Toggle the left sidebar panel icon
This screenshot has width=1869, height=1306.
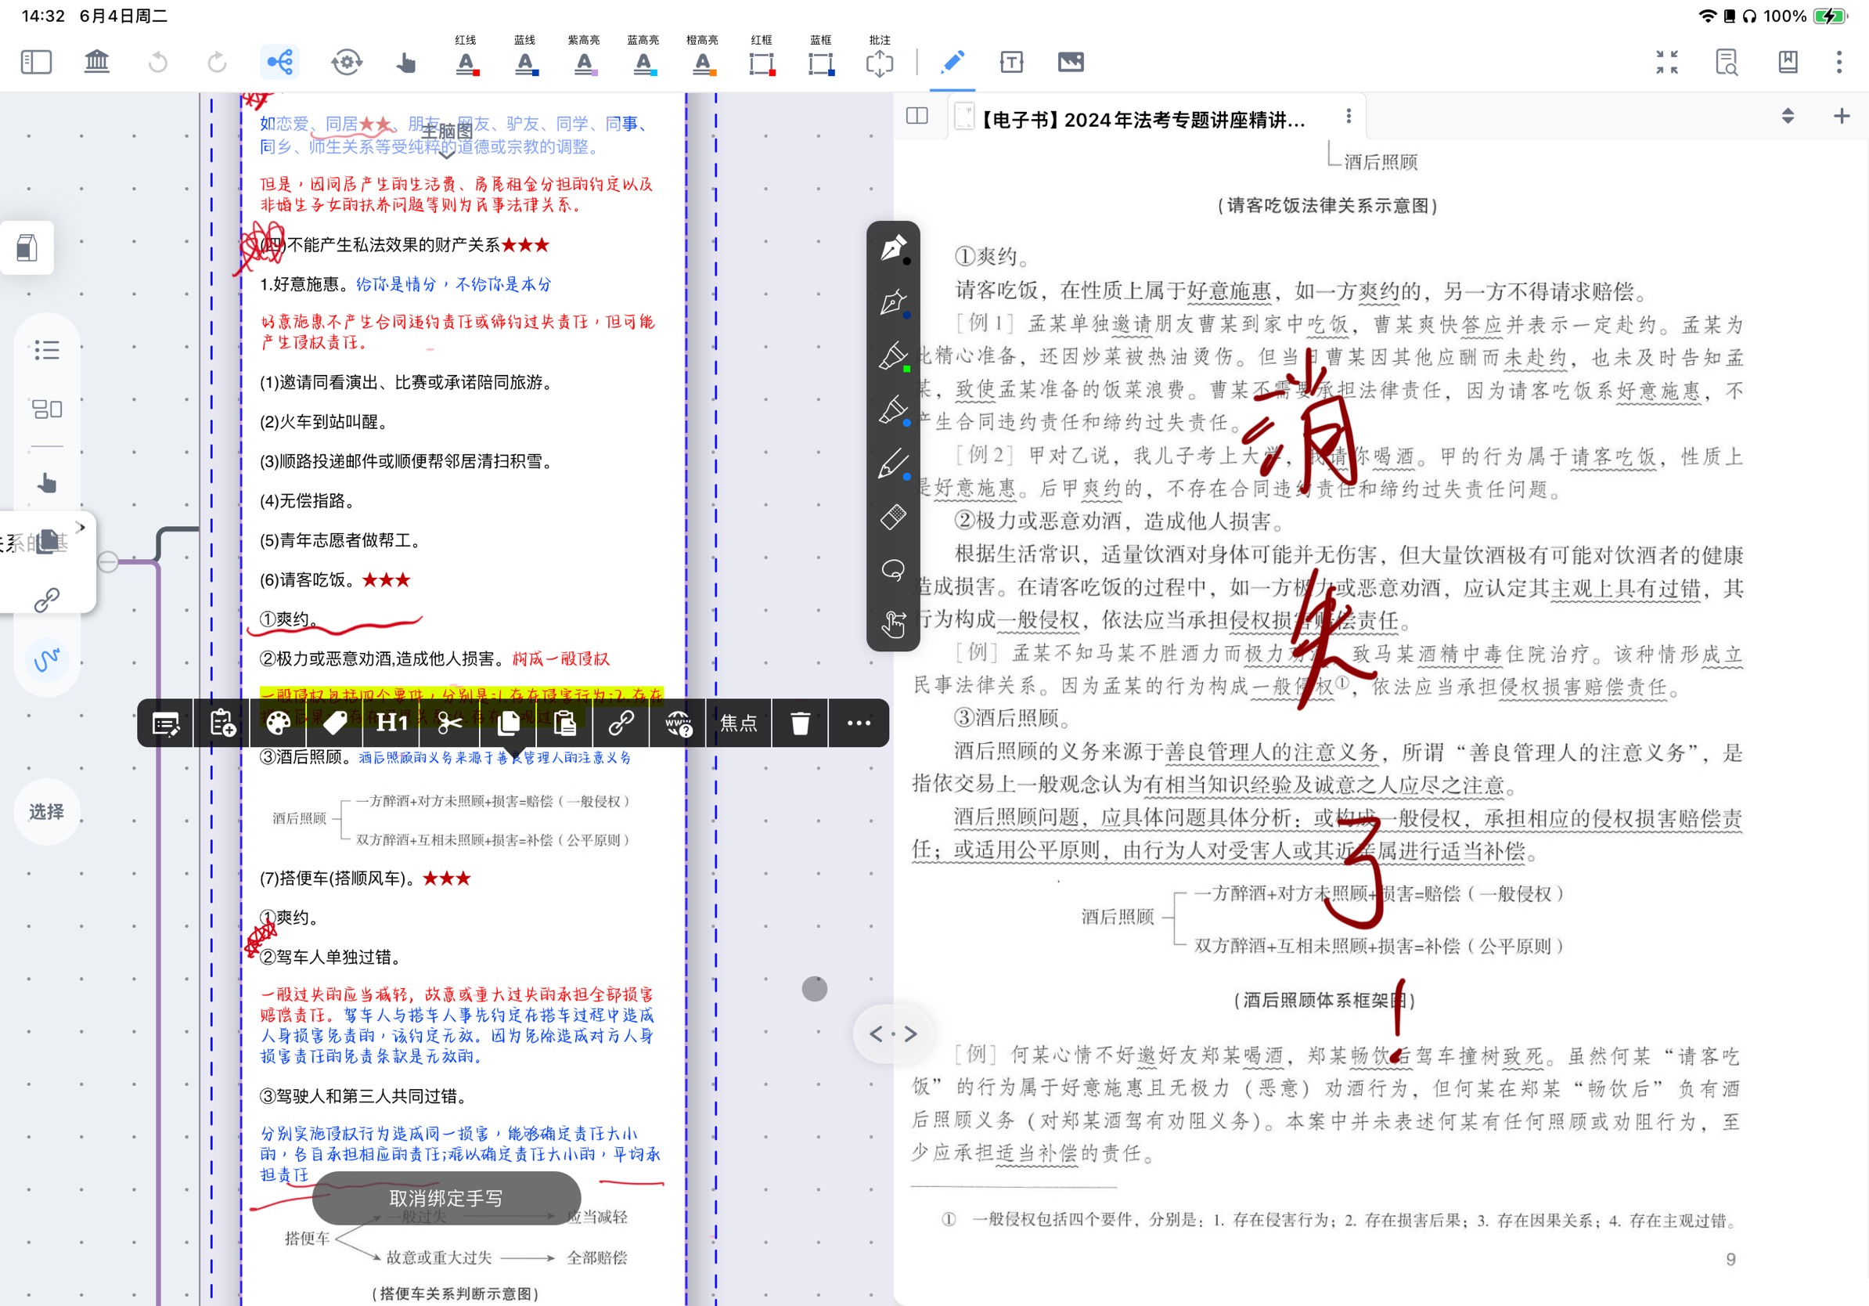36,62
